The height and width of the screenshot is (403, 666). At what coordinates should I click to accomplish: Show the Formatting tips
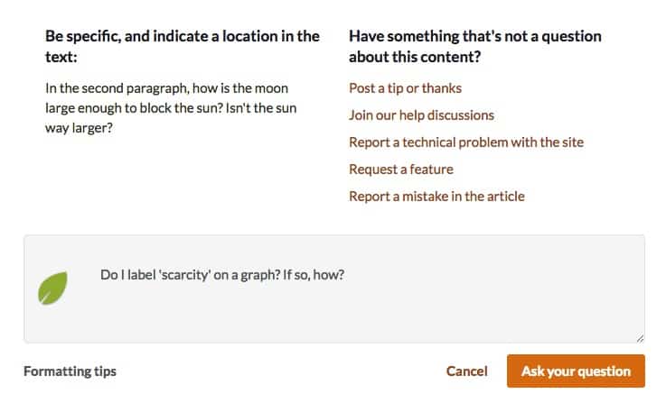[x=70, y=371]
